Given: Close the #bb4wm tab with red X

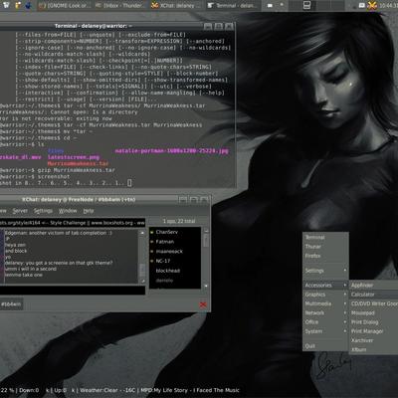Looking at the screenshot, I should click(203, 304).
